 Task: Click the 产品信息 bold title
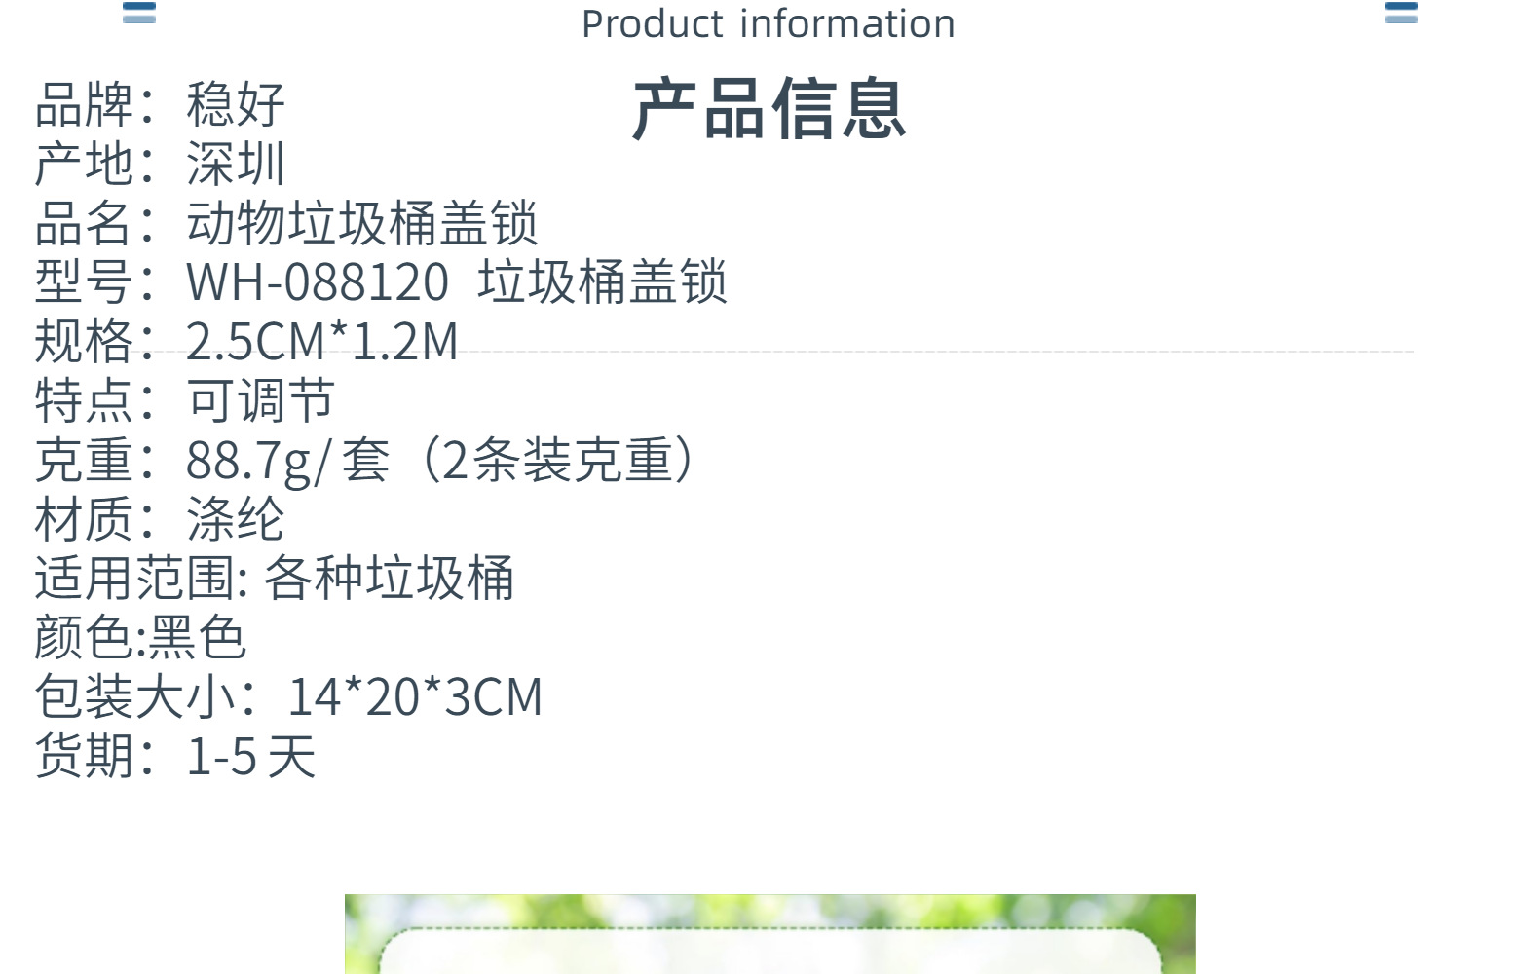[x=769, y=109]
